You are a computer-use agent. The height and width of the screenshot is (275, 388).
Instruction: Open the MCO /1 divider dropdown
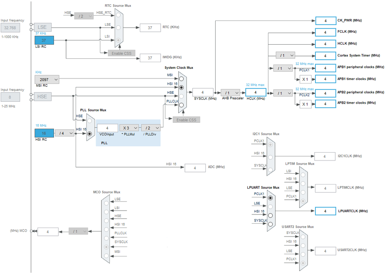pyautogui.click(x=78, y=231)
